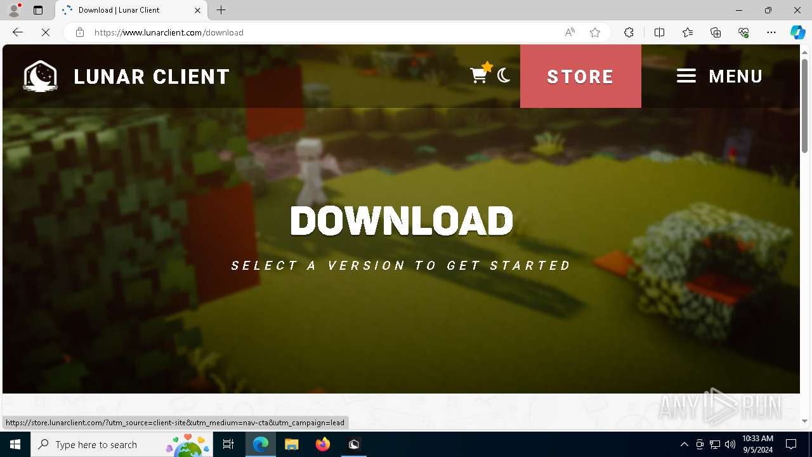Viewport: 812px width, 457px height.
Task: Close the Download | Lunar Client tab
Action: coord(197,10)
